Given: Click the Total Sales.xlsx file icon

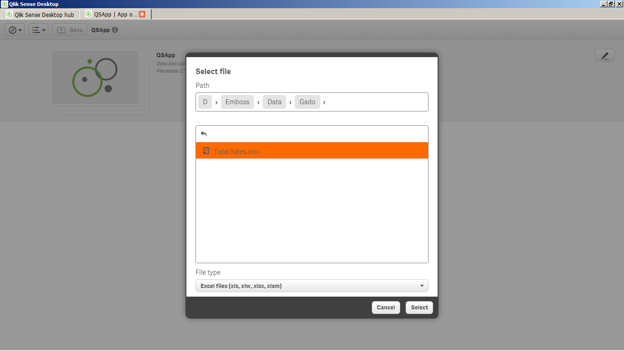Looking at the screenshot, I should coord(206,151).
